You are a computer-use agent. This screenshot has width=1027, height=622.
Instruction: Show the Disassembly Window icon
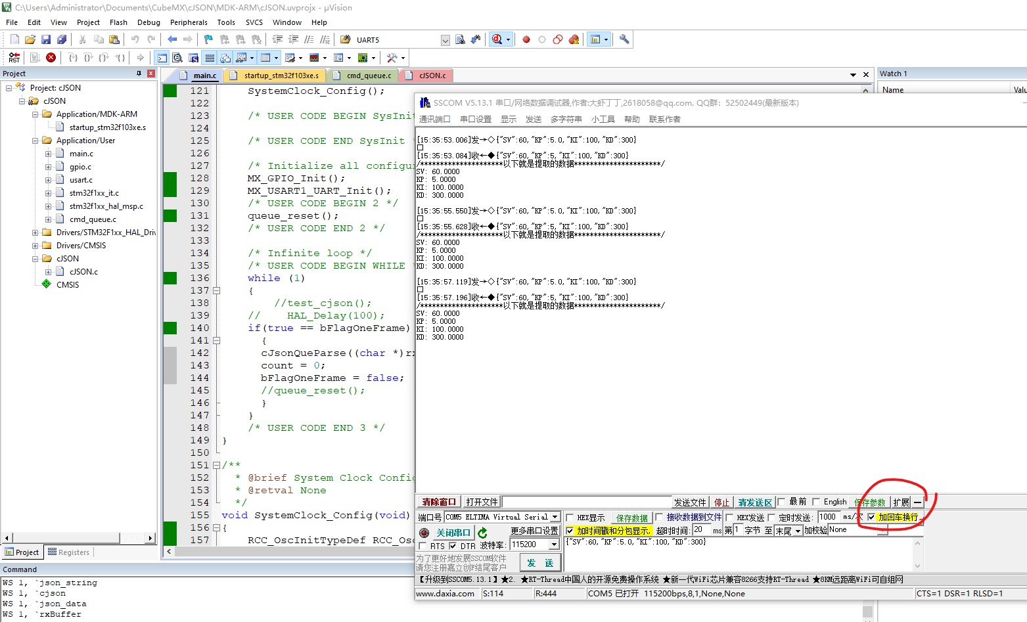[177, 58]
